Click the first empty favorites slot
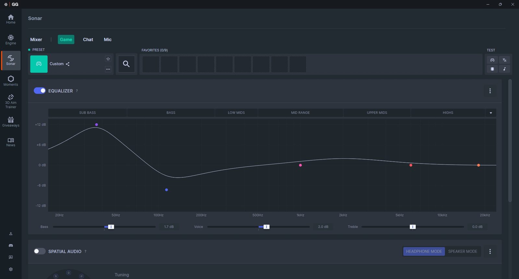519x279 pixels. point(151,64)
